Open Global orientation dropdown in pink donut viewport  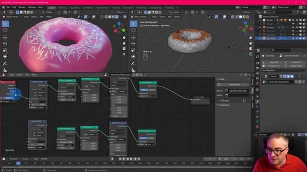tap(49, 12)
